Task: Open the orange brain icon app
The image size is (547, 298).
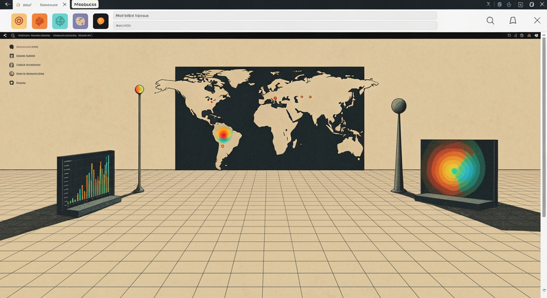Action: (39, 22)
